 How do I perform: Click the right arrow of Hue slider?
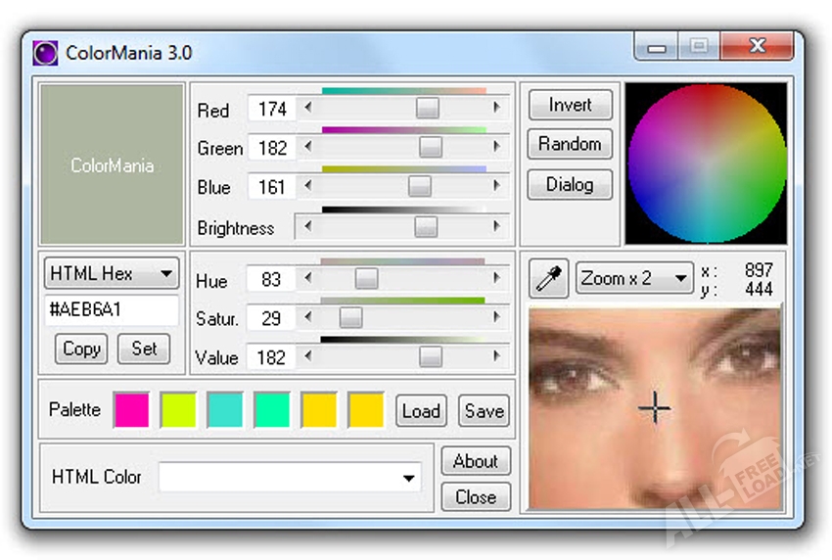498,279
